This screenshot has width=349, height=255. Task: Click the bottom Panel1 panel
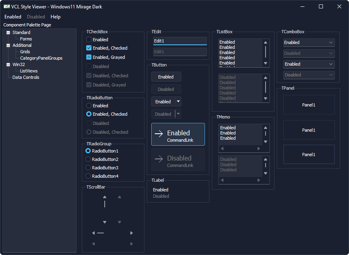tap(309, 155)
